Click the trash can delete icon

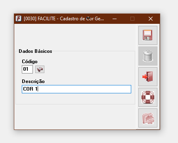tap(148, 56)
